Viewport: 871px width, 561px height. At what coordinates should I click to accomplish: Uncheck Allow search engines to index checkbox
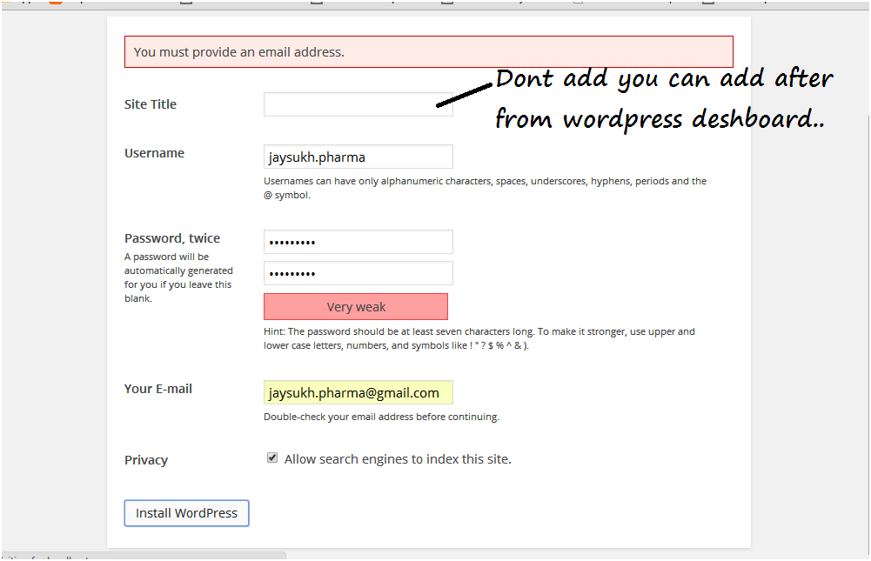pyautogui.click(x=272, y=457)
